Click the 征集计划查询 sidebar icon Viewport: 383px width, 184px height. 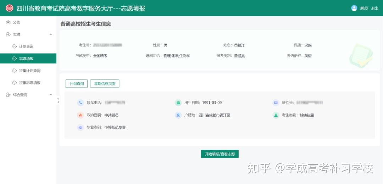pyautogui.click(x=15, y=71)
